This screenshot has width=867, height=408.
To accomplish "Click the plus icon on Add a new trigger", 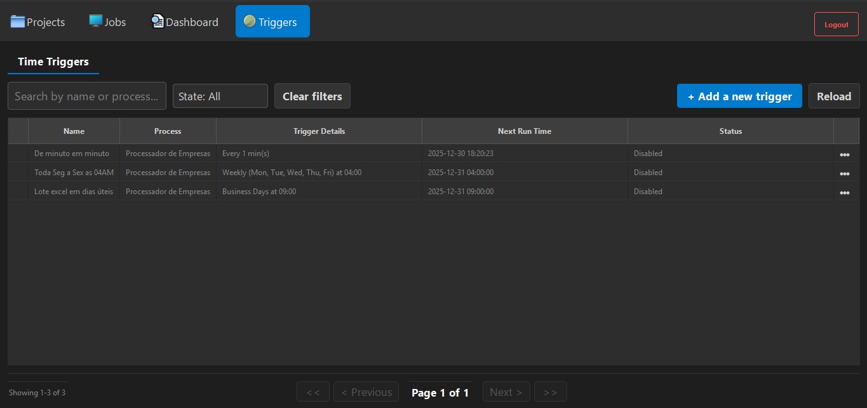I will [692, 96].
